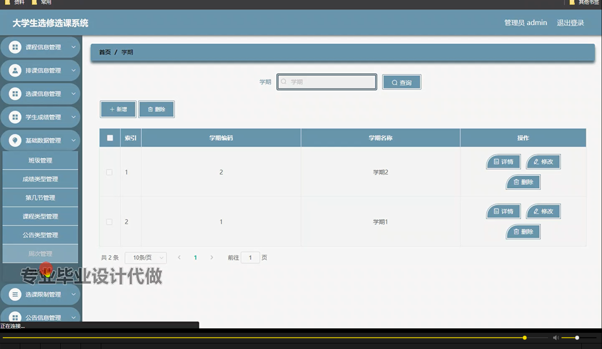Viewport: 602px width, 349px height.
Task: Check the row for 学期2
Action: [x=109, y=172]
